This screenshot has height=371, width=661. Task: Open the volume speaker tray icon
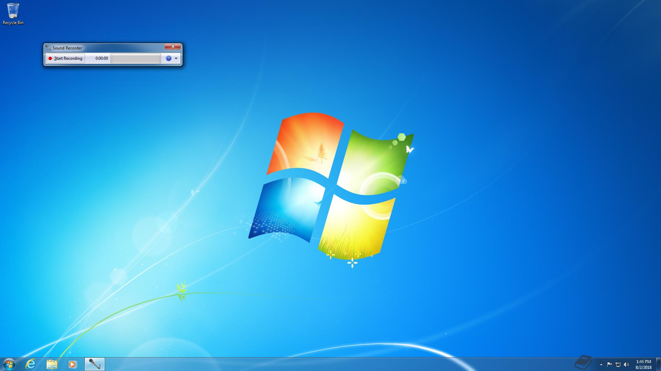pos(626,364)
